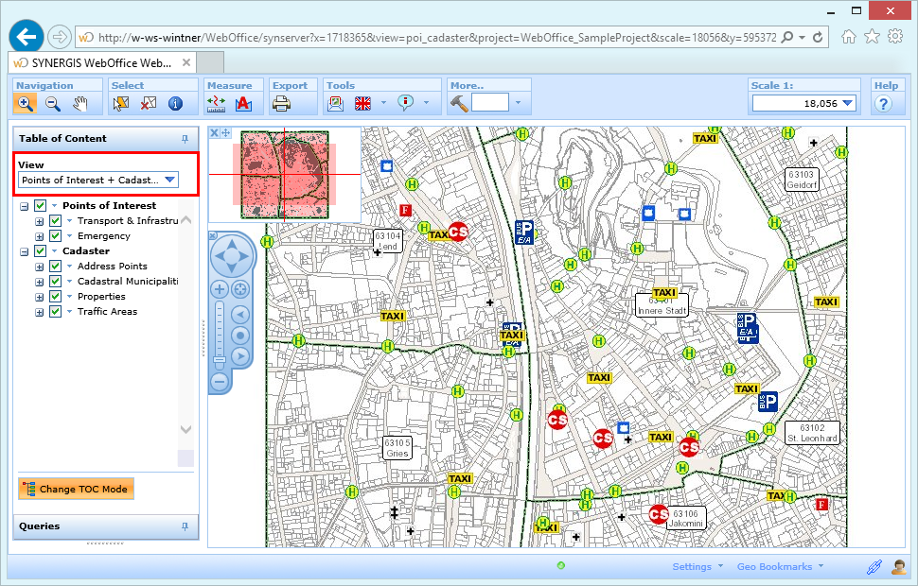The width and height of the screenshot is (918, 586).
Task: Disable the Traffic Areas layer
Action: 54,311
